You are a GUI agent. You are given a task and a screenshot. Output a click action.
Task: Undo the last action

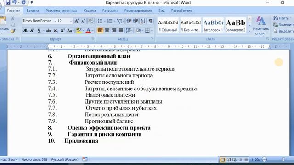pos(14,2)
